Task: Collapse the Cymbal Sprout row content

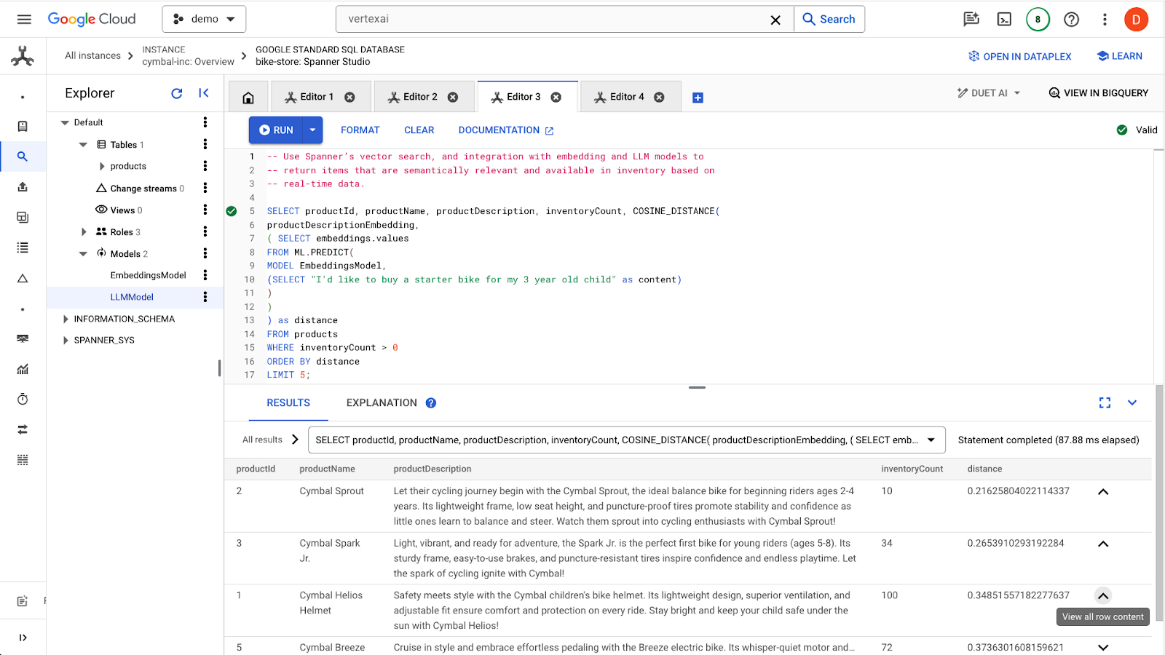Action: pos(1103,492)
